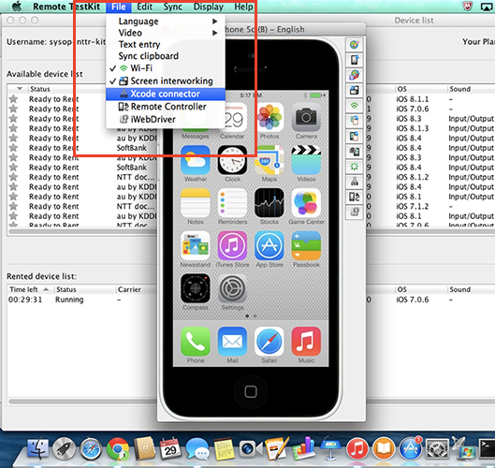This screenshot has width=495, height=468.
Task: Toggle favorite star on iOS 8.1.3 row
Action: pyautogui.click(x=13, y=128)
